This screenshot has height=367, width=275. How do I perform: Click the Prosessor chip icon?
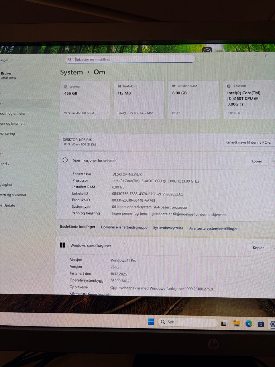coord(229,86)
